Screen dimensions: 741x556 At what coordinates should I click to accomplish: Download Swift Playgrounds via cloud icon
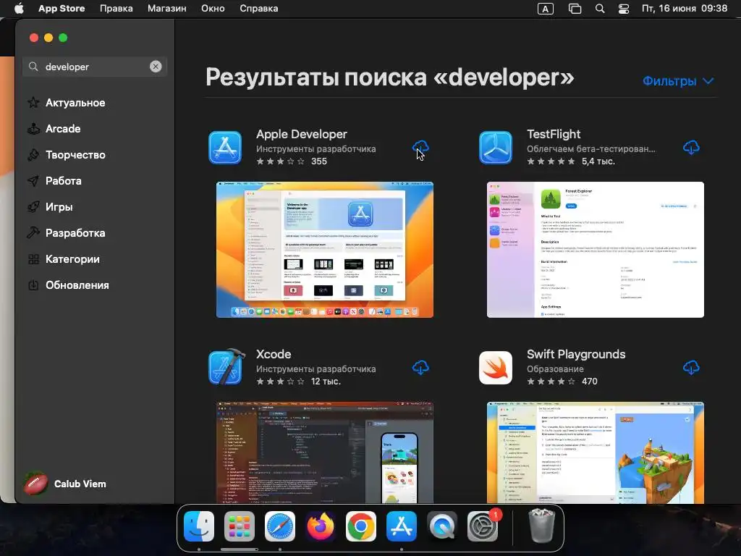[691, 368]
